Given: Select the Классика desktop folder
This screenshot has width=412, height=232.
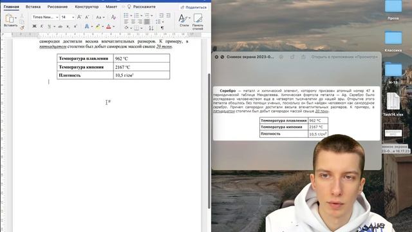Looking at the screenshot, I should (x=393, y=41).
